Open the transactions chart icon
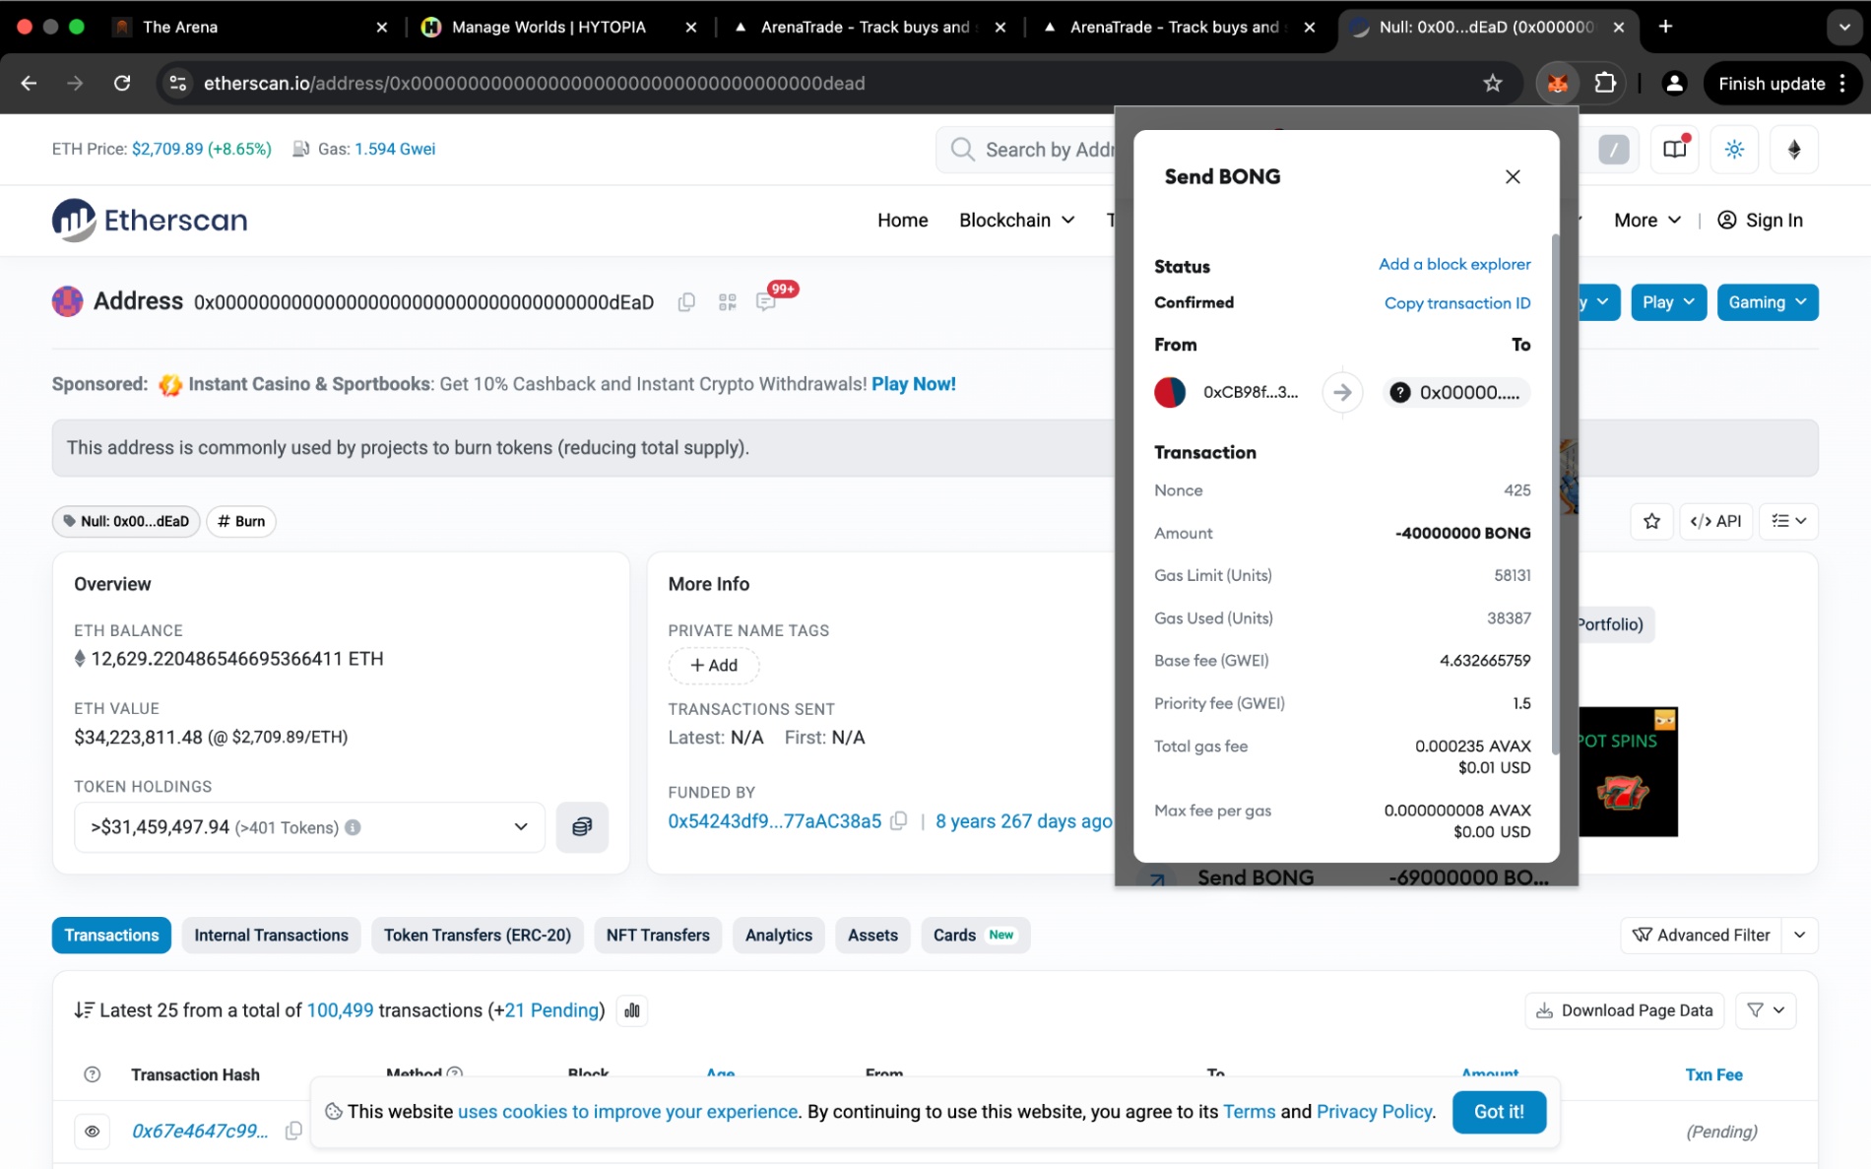This screenshot has height=1169, width=1871. 632,1010
